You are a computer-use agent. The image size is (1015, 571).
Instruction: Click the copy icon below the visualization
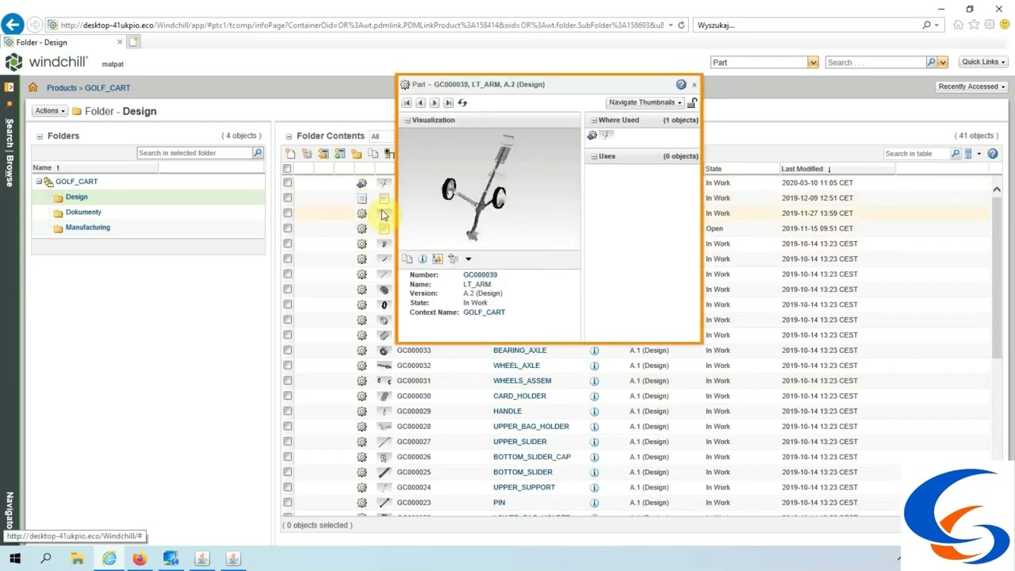(x=408, y=259)
